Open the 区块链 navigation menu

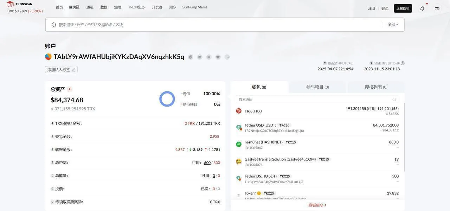point(74,7)
